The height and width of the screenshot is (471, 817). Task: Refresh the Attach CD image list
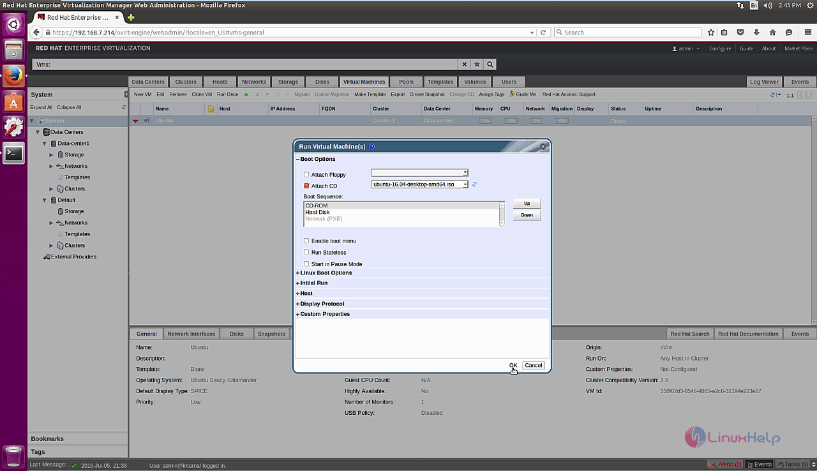tap(474, 184)
